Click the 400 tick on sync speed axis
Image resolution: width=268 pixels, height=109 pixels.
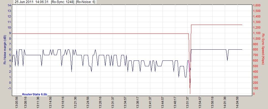point(256,72)
